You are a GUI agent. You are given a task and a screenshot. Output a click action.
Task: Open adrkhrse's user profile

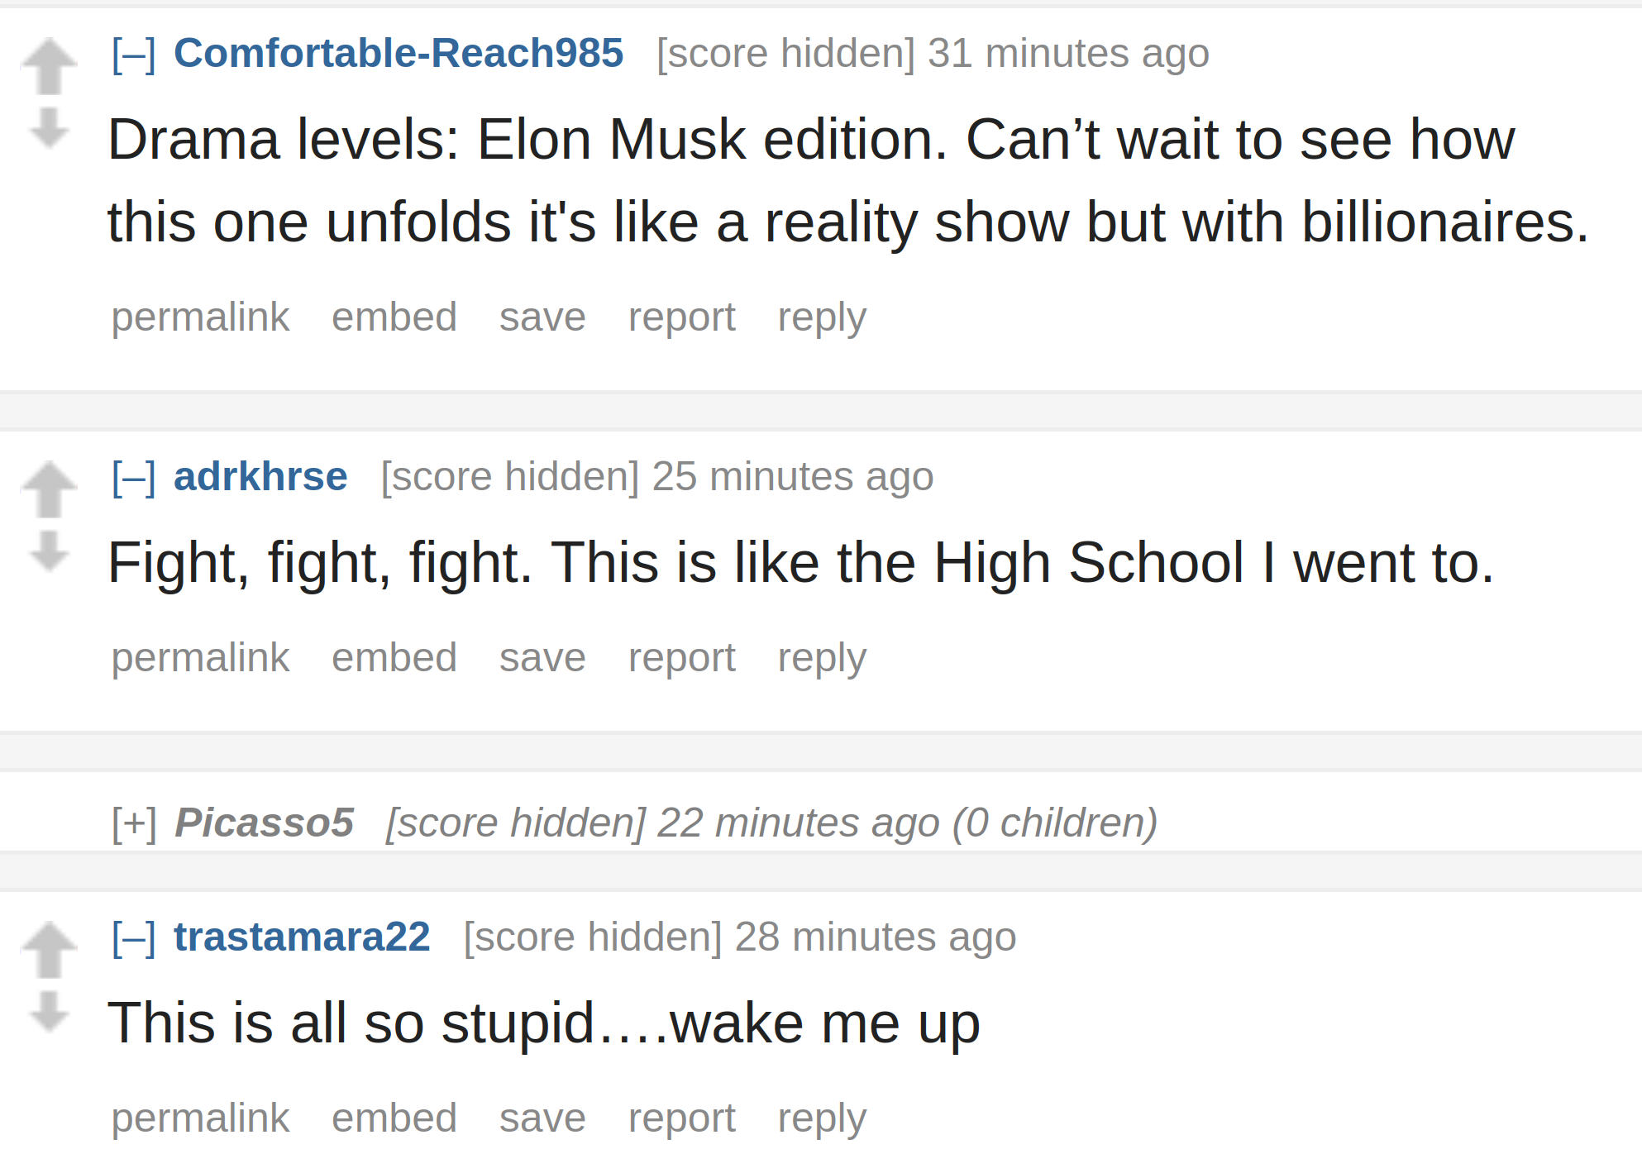260,476
